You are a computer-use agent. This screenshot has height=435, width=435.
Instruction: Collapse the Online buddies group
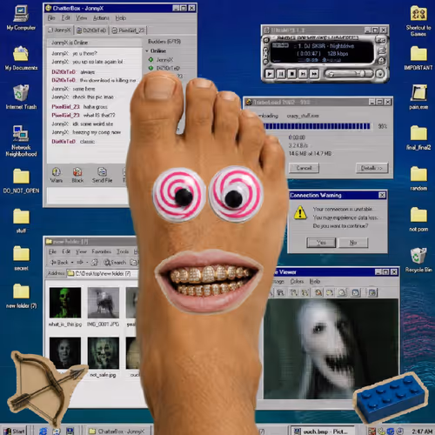[x=147, y=51]
